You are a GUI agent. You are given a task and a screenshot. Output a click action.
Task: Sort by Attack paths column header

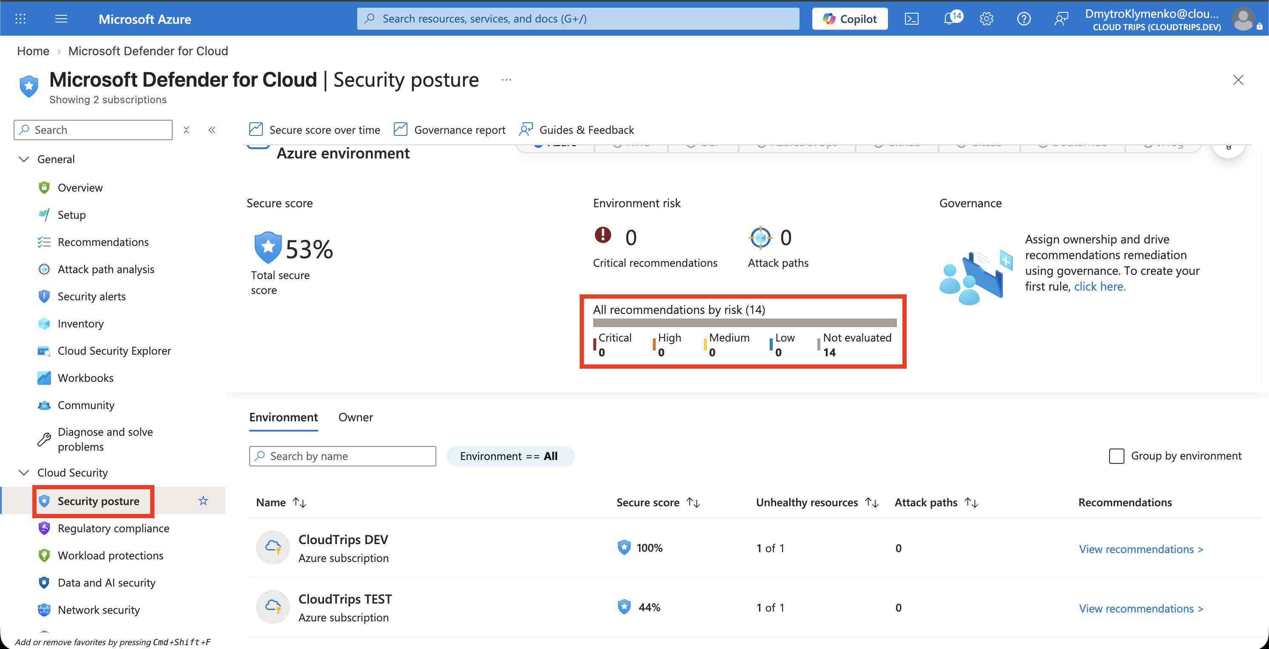pos(936,502)
